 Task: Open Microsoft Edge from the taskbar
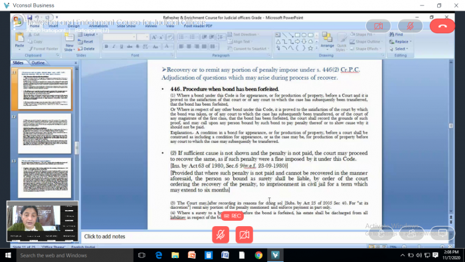(x=159, y=255)
